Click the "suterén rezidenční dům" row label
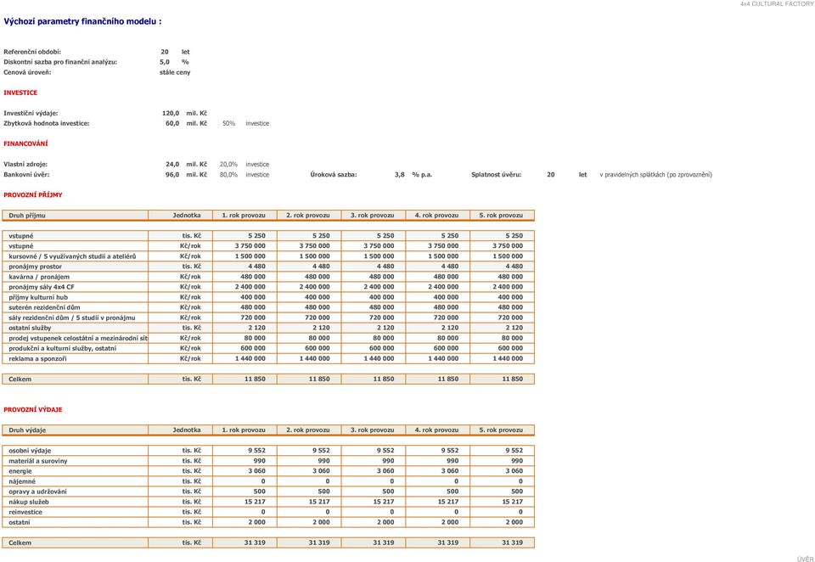The height and width of the screenshot is (562, 815). click(x=44, y=307)
